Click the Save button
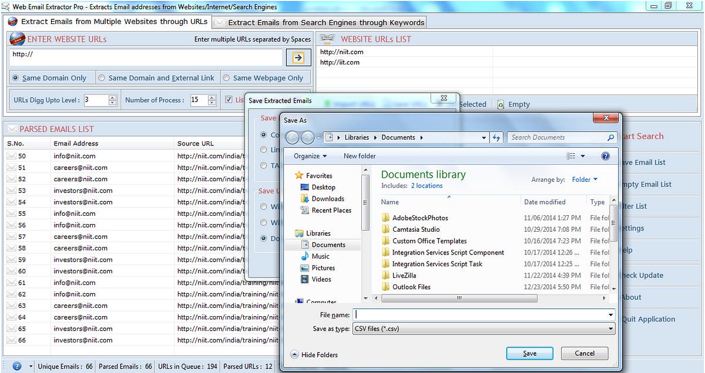Viewport: 705px width, 373px height. (x=530, y=353)
